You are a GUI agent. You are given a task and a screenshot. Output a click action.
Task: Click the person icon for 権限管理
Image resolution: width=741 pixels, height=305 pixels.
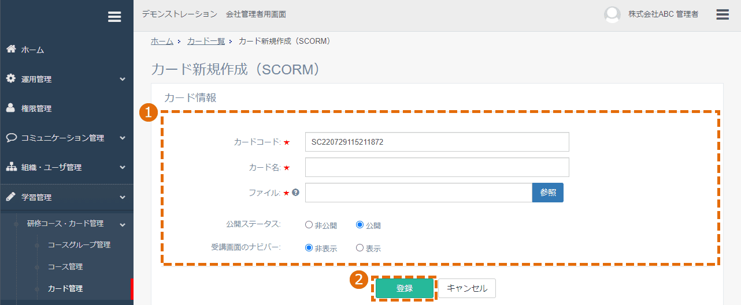tap(11, 108)
